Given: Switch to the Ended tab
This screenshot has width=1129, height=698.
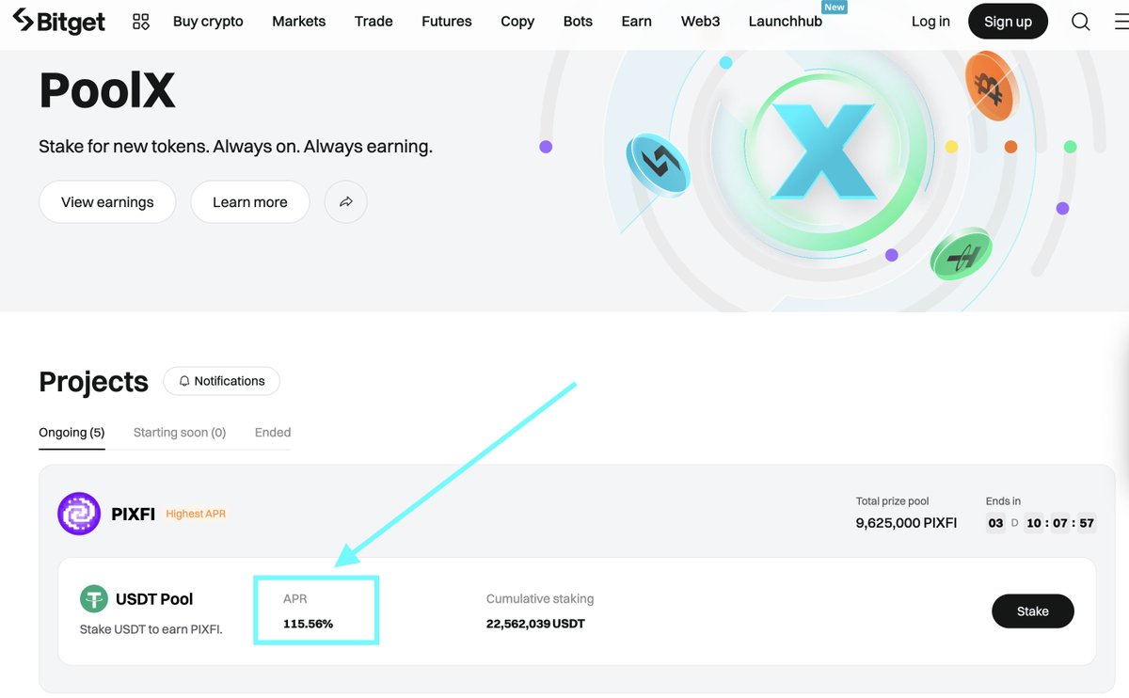Looking at the screenshot, I should (x=273, y=433).
